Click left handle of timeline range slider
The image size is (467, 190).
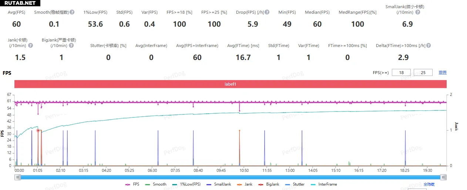[17, 177]
